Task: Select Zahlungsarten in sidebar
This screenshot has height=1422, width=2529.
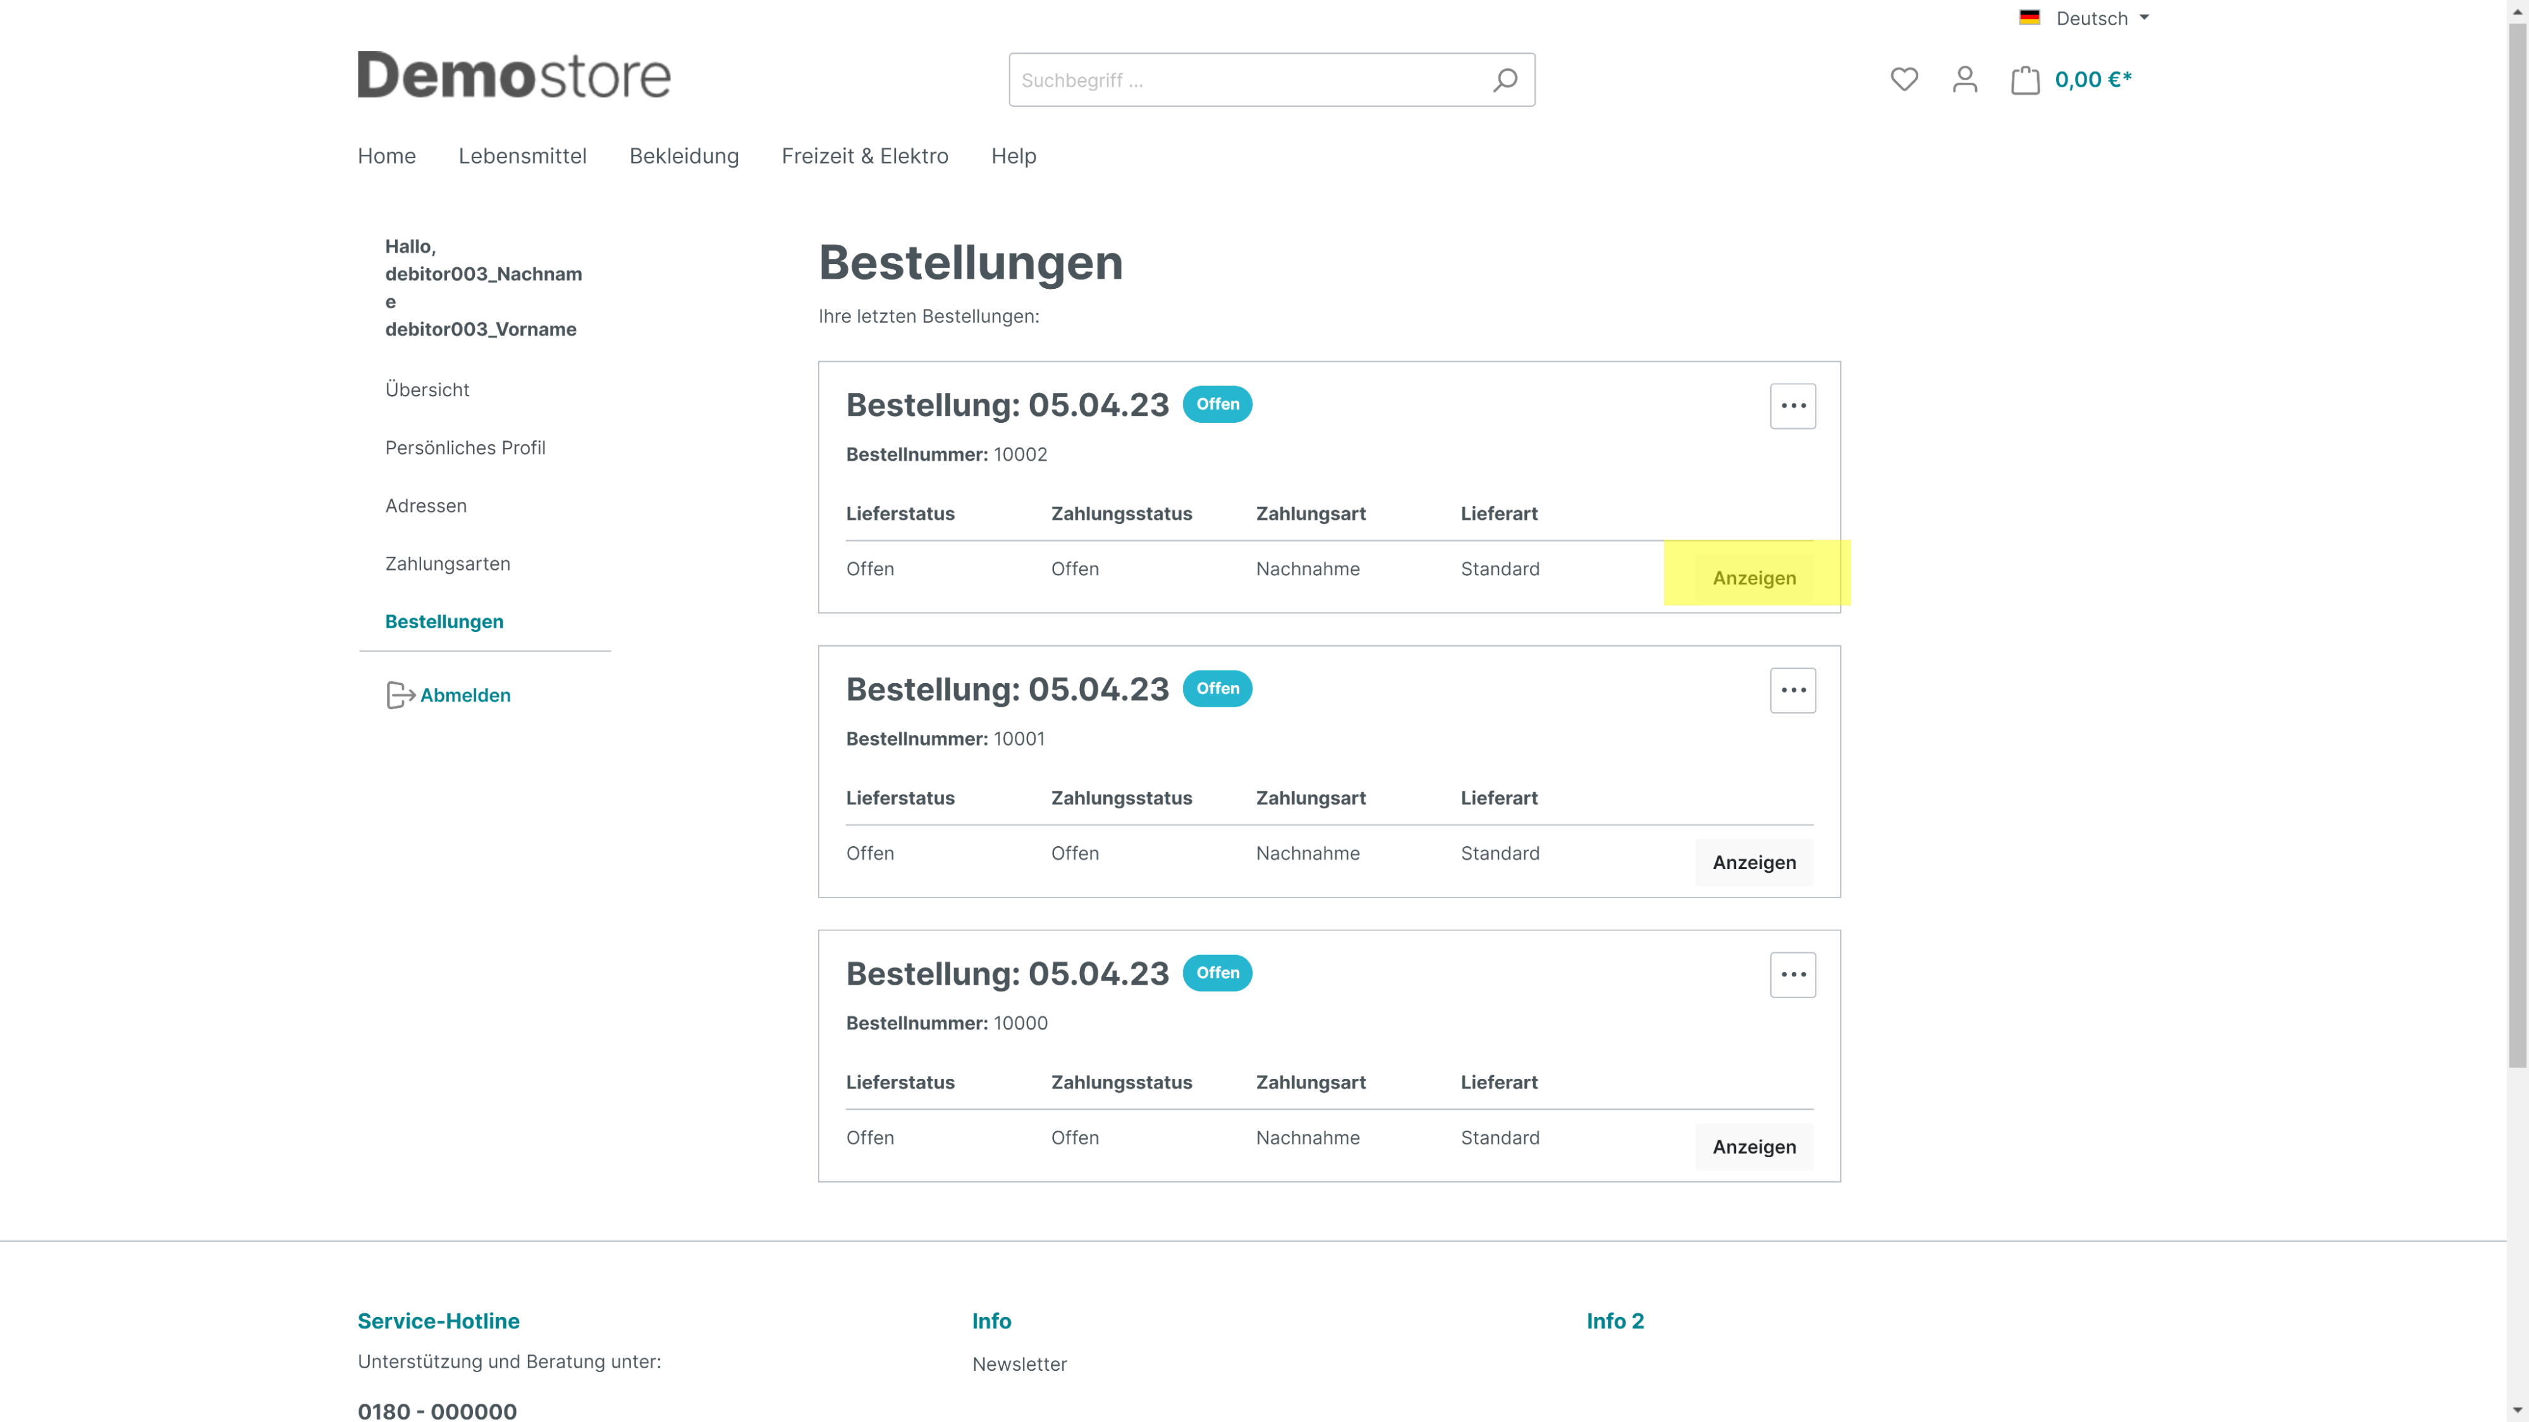Action: click(448, 563)
